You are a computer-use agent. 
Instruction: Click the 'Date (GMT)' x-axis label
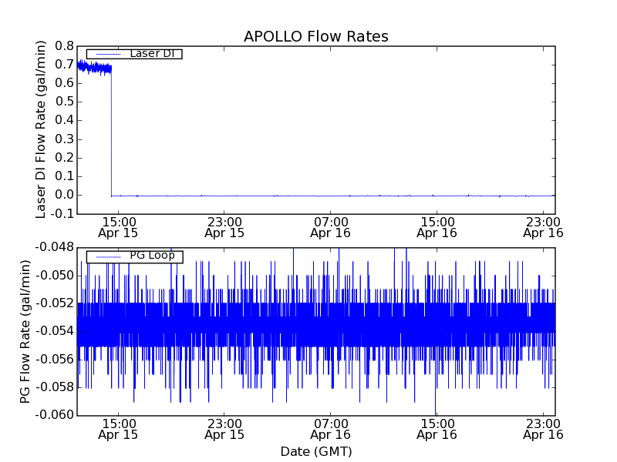[315, 451]
